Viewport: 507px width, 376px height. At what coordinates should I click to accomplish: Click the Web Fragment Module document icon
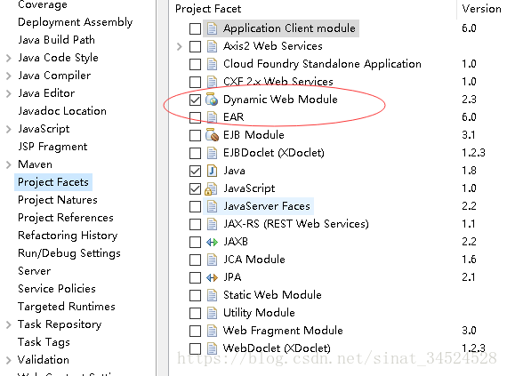click(x=212, y=331)
